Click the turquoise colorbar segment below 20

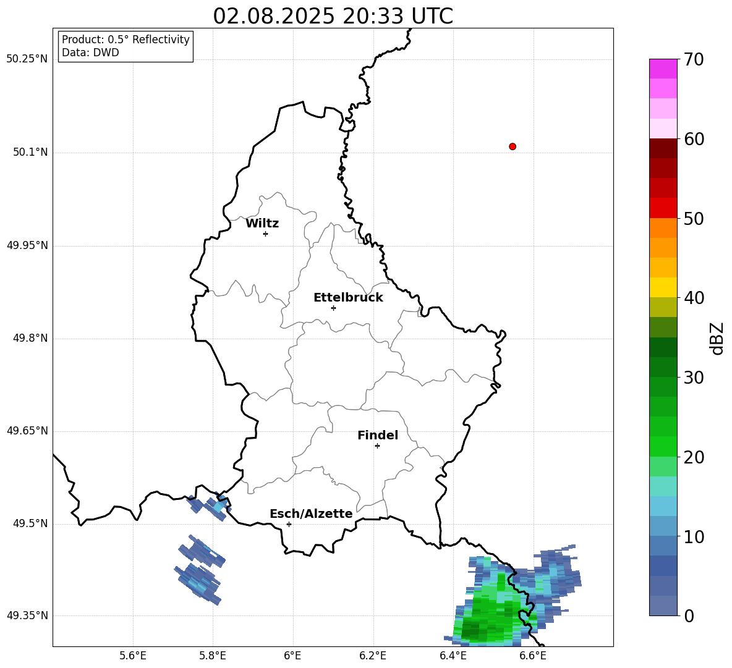click(663, 486)
